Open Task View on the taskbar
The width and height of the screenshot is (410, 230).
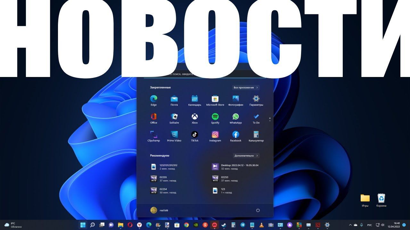[x=102, y=225]
